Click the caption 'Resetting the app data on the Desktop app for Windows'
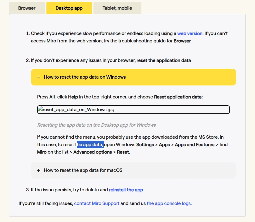The image size is (255, 222). tap(97, 125)
